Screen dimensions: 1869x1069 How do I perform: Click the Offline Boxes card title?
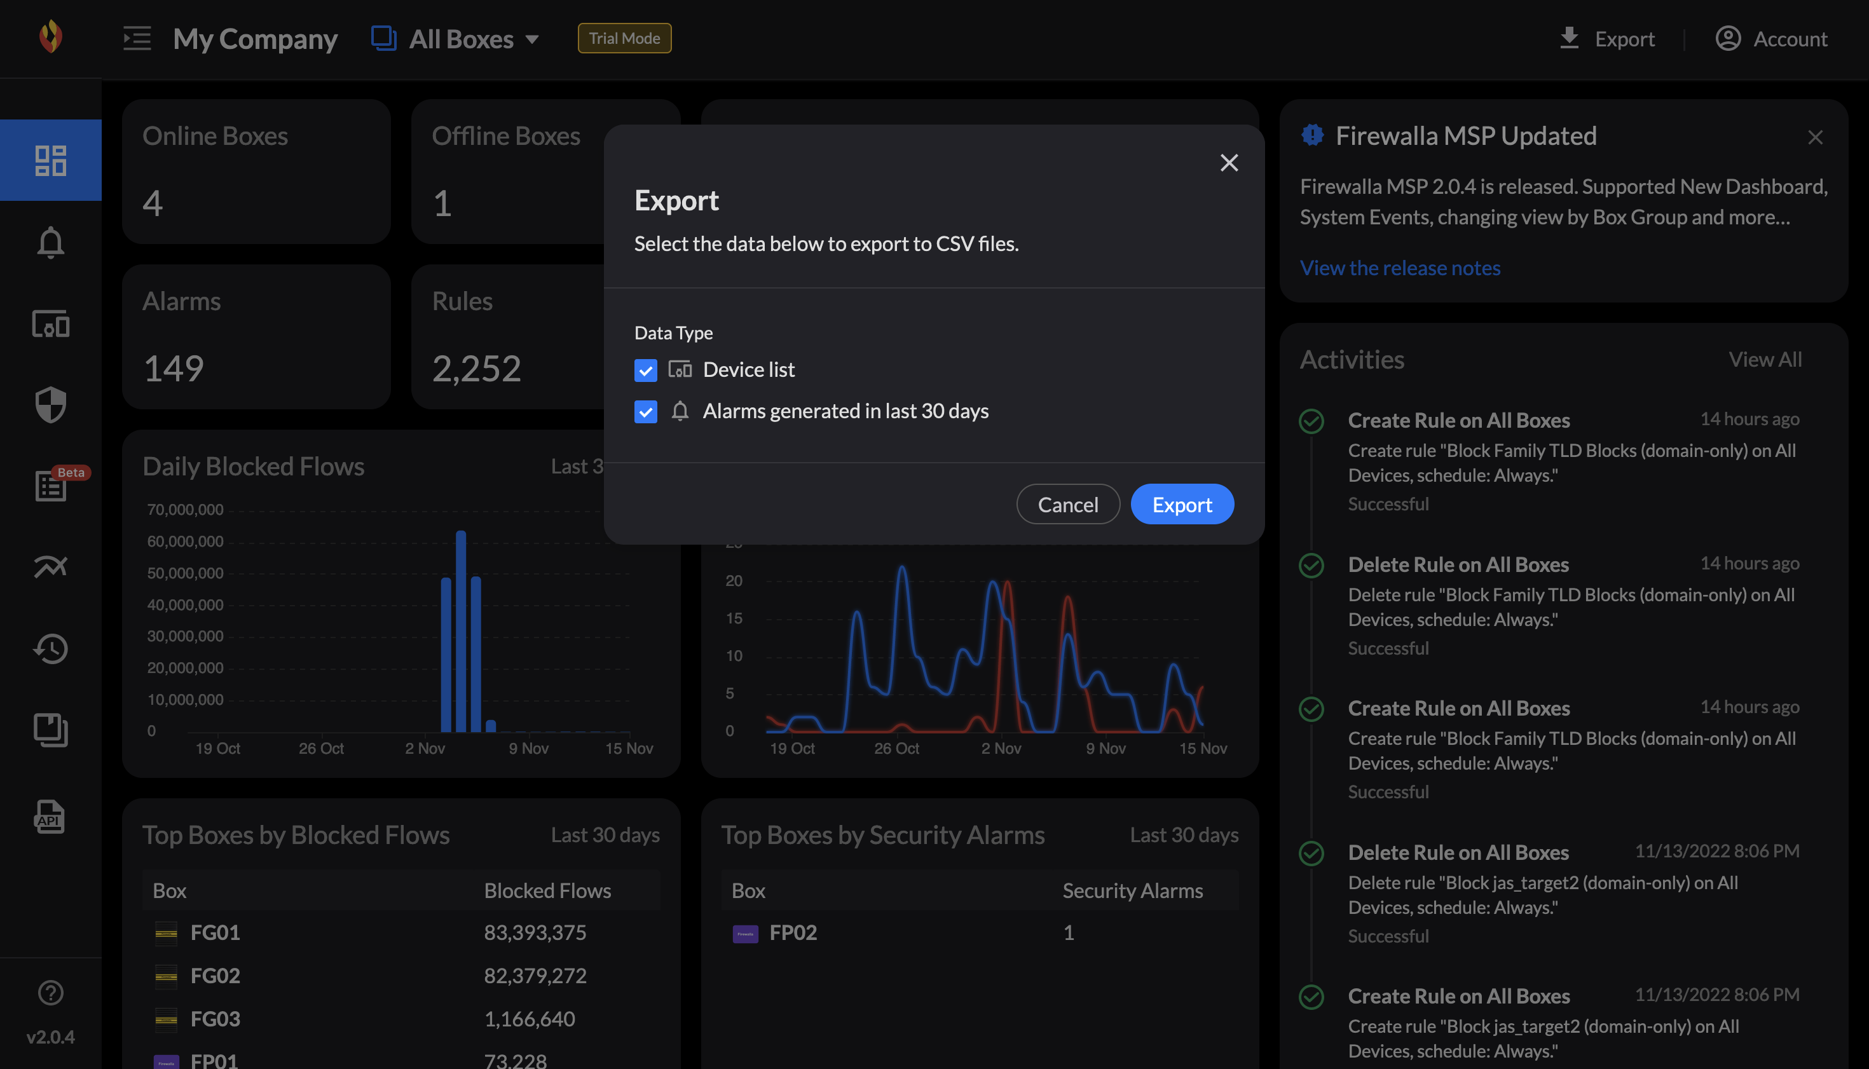point(506,136)
